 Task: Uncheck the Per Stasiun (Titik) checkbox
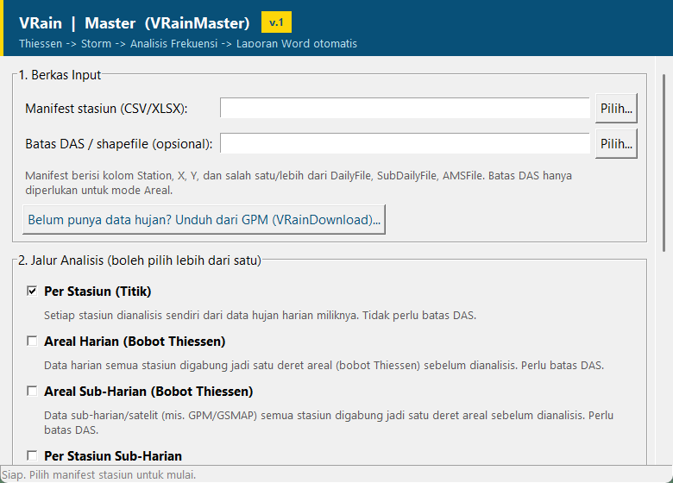pyautogui.click(x=32, y=291)
